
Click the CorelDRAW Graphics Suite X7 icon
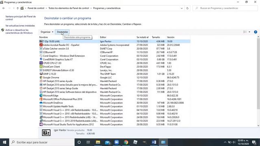pos(41,60)
